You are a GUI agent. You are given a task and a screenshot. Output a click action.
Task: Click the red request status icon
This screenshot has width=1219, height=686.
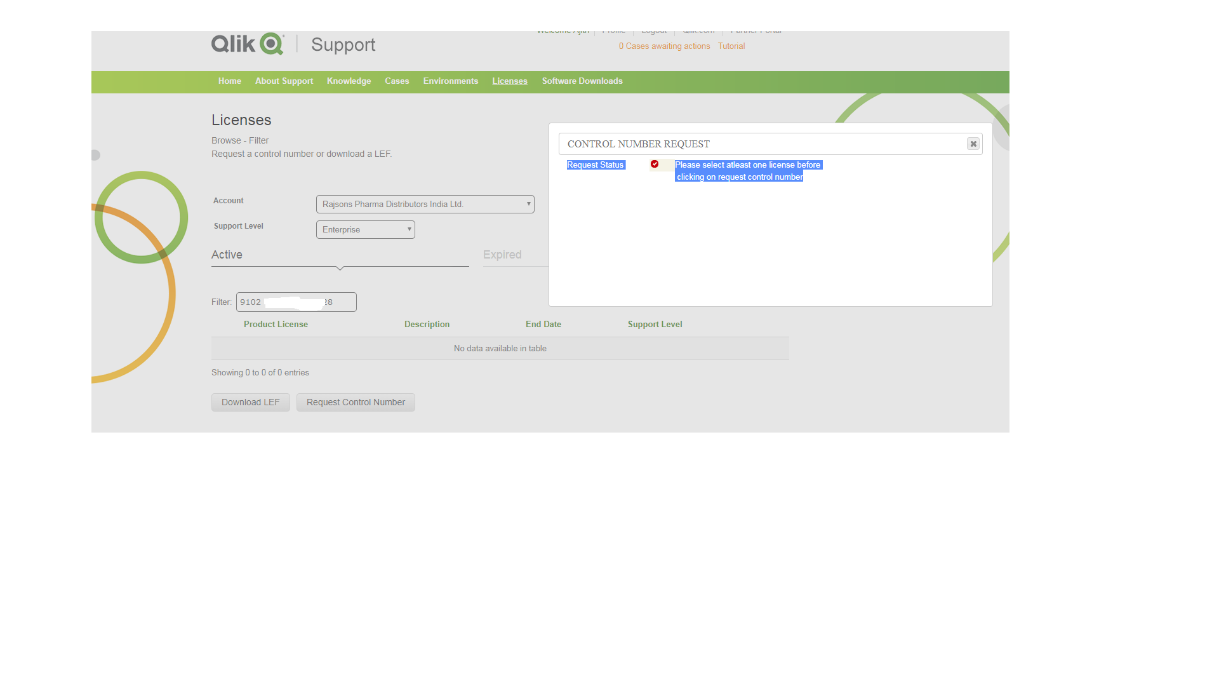click(655, 165)
